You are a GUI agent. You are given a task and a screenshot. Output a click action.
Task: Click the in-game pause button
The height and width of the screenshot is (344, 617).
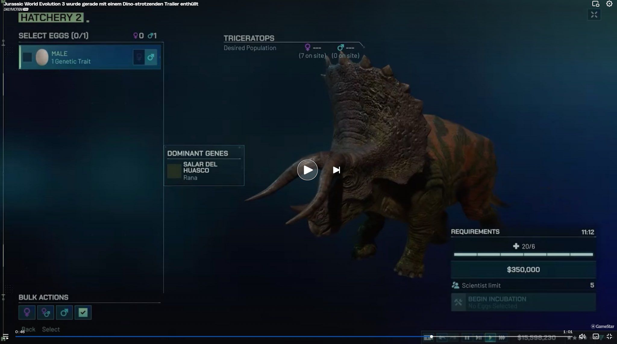pos(466,338)
